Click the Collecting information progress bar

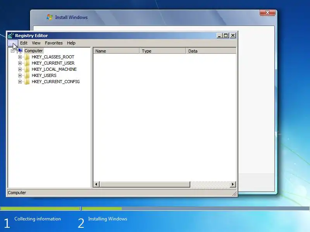coord(40,208)
